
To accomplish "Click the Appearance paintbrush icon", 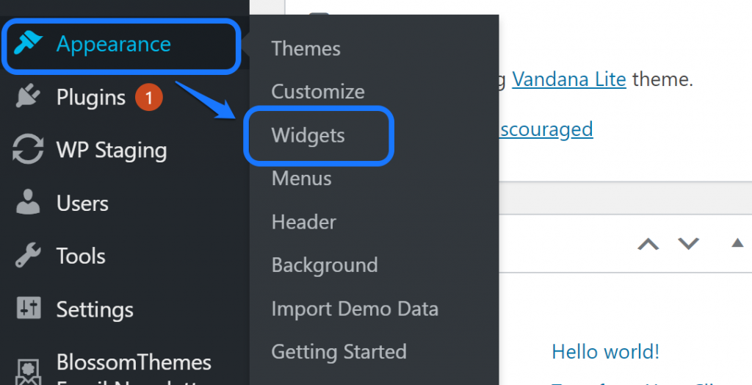I will coord(28,45).
